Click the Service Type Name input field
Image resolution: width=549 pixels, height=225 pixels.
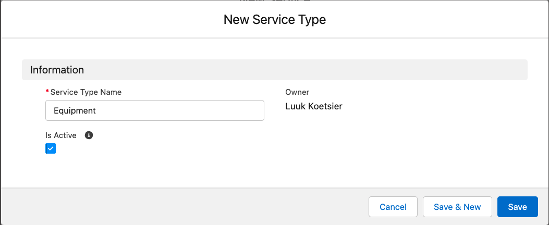(154, 110)
